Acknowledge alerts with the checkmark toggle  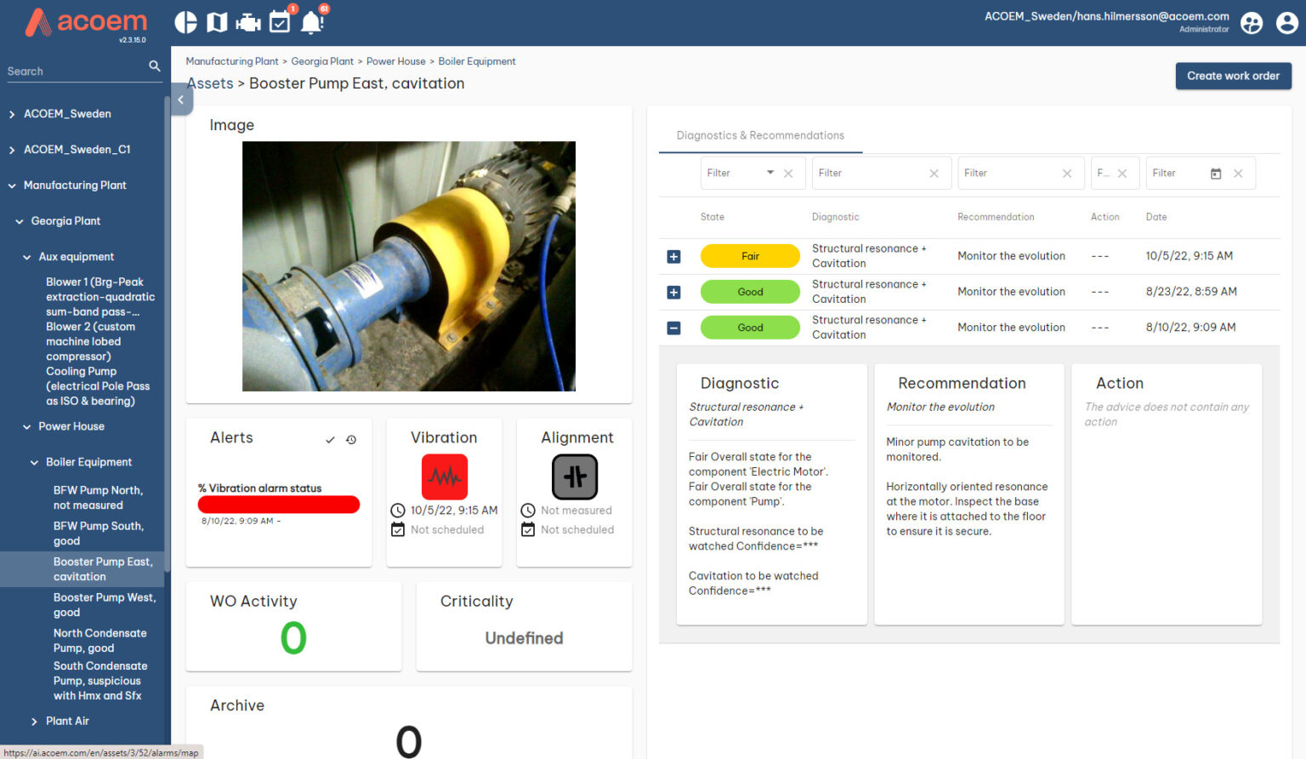pos(330,439)
